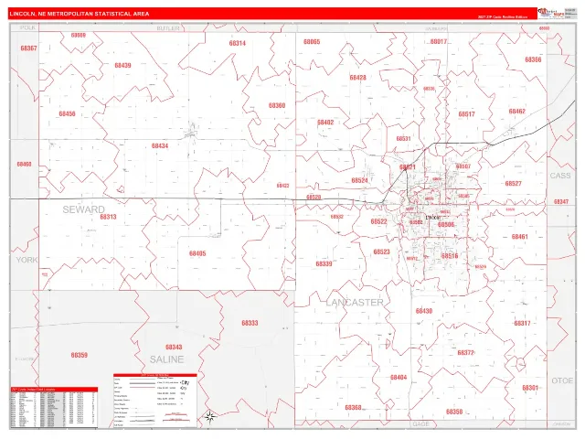Image resolution: width=585 pixels, height=439 pixels.
Task: Click the BUTLER county label
Action: point(168,28)
